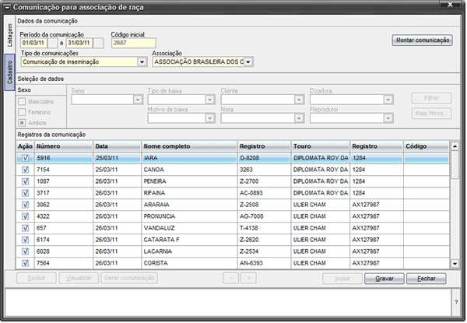Expand the Reprodutor dropdown

point(388,118)
